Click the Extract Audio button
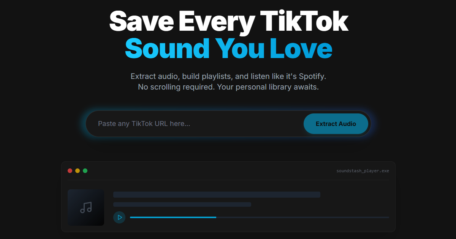 pyautogui.click(x=336, y=124)
